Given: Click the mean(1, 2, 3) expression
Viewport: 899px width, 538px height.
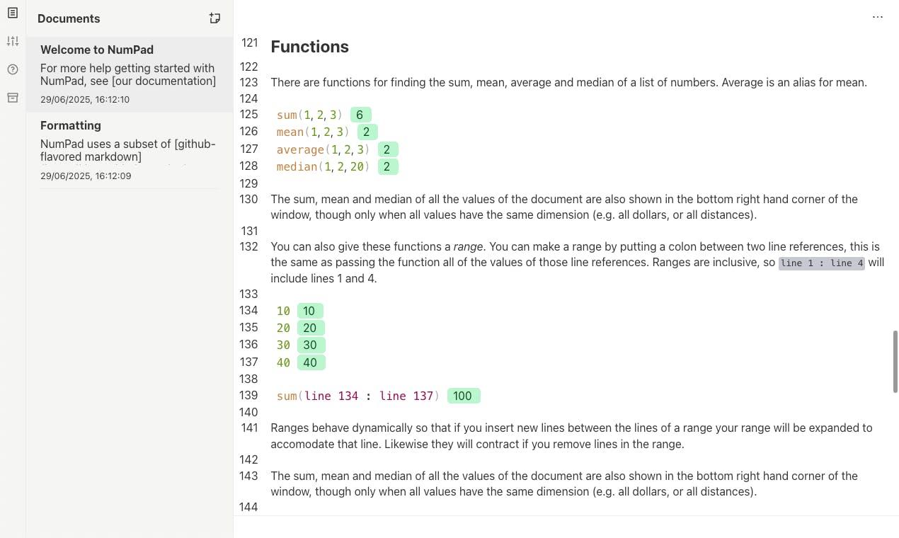Looking at the screenshot, I should [x=313, y=132].
